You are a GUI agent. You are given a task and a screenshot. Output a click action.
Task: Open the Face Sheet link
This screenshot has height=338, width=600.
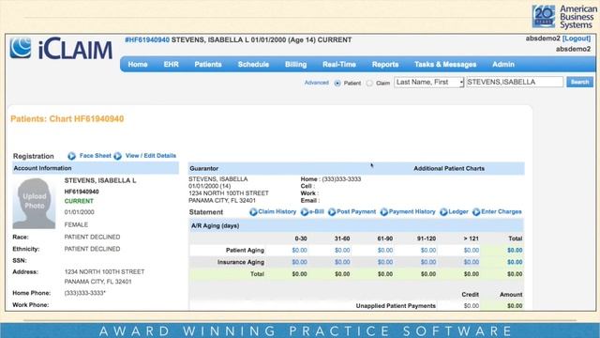coord(96,156)
